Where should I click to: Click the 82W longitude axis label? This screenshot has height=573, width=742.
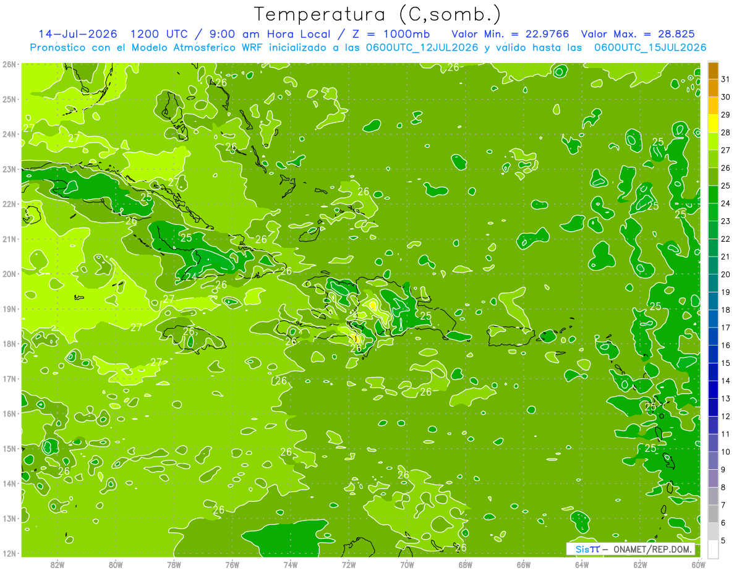pyautogui.click(x=57, y=564)
